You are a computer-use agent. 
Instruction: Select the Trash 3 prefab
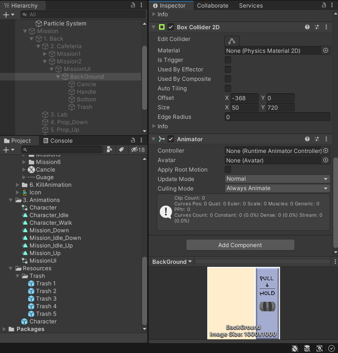[42, 298]
